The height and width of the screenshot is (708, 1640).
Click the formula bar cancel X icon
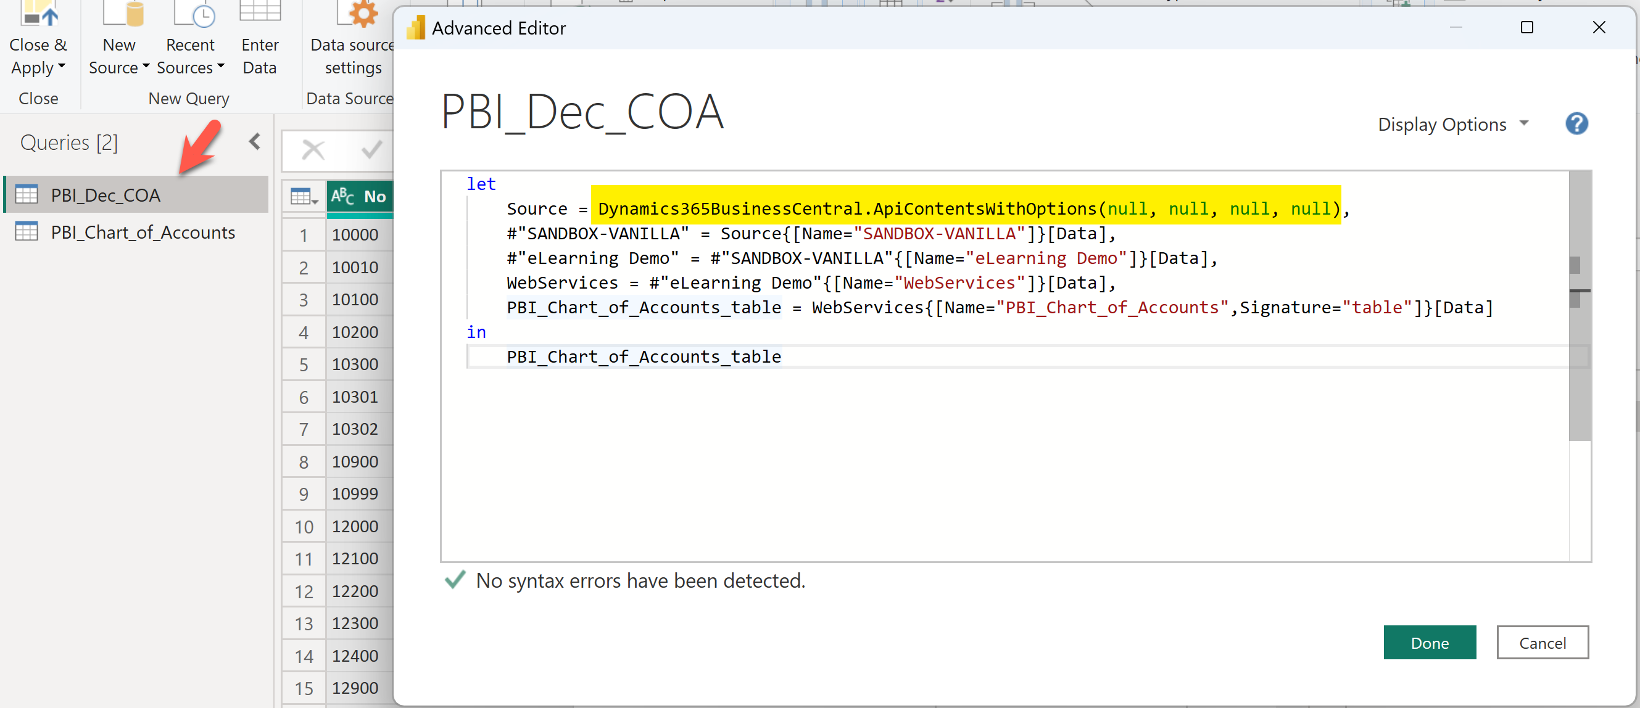pos(313,150)
